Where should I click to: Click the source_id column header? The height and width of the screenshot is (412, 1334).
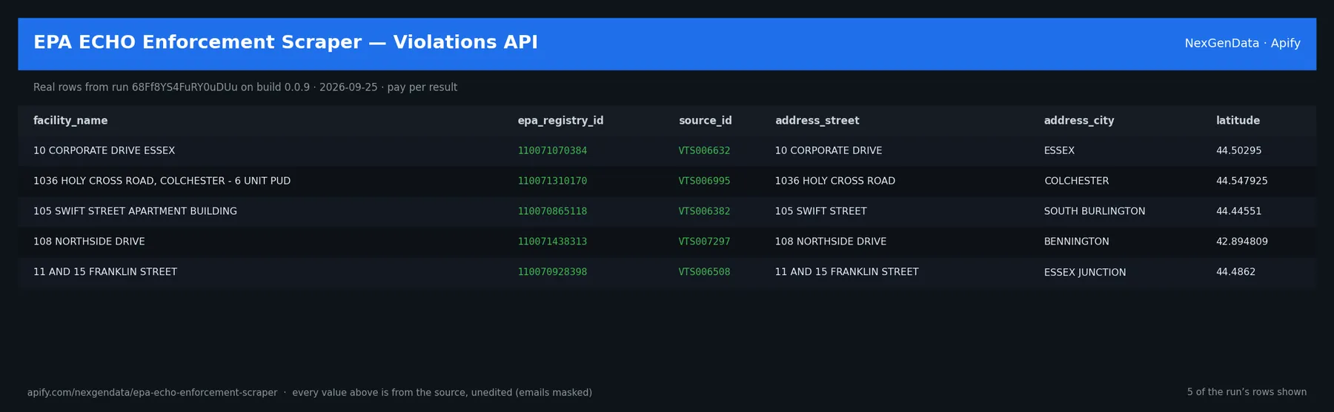(x=705, y=121)
